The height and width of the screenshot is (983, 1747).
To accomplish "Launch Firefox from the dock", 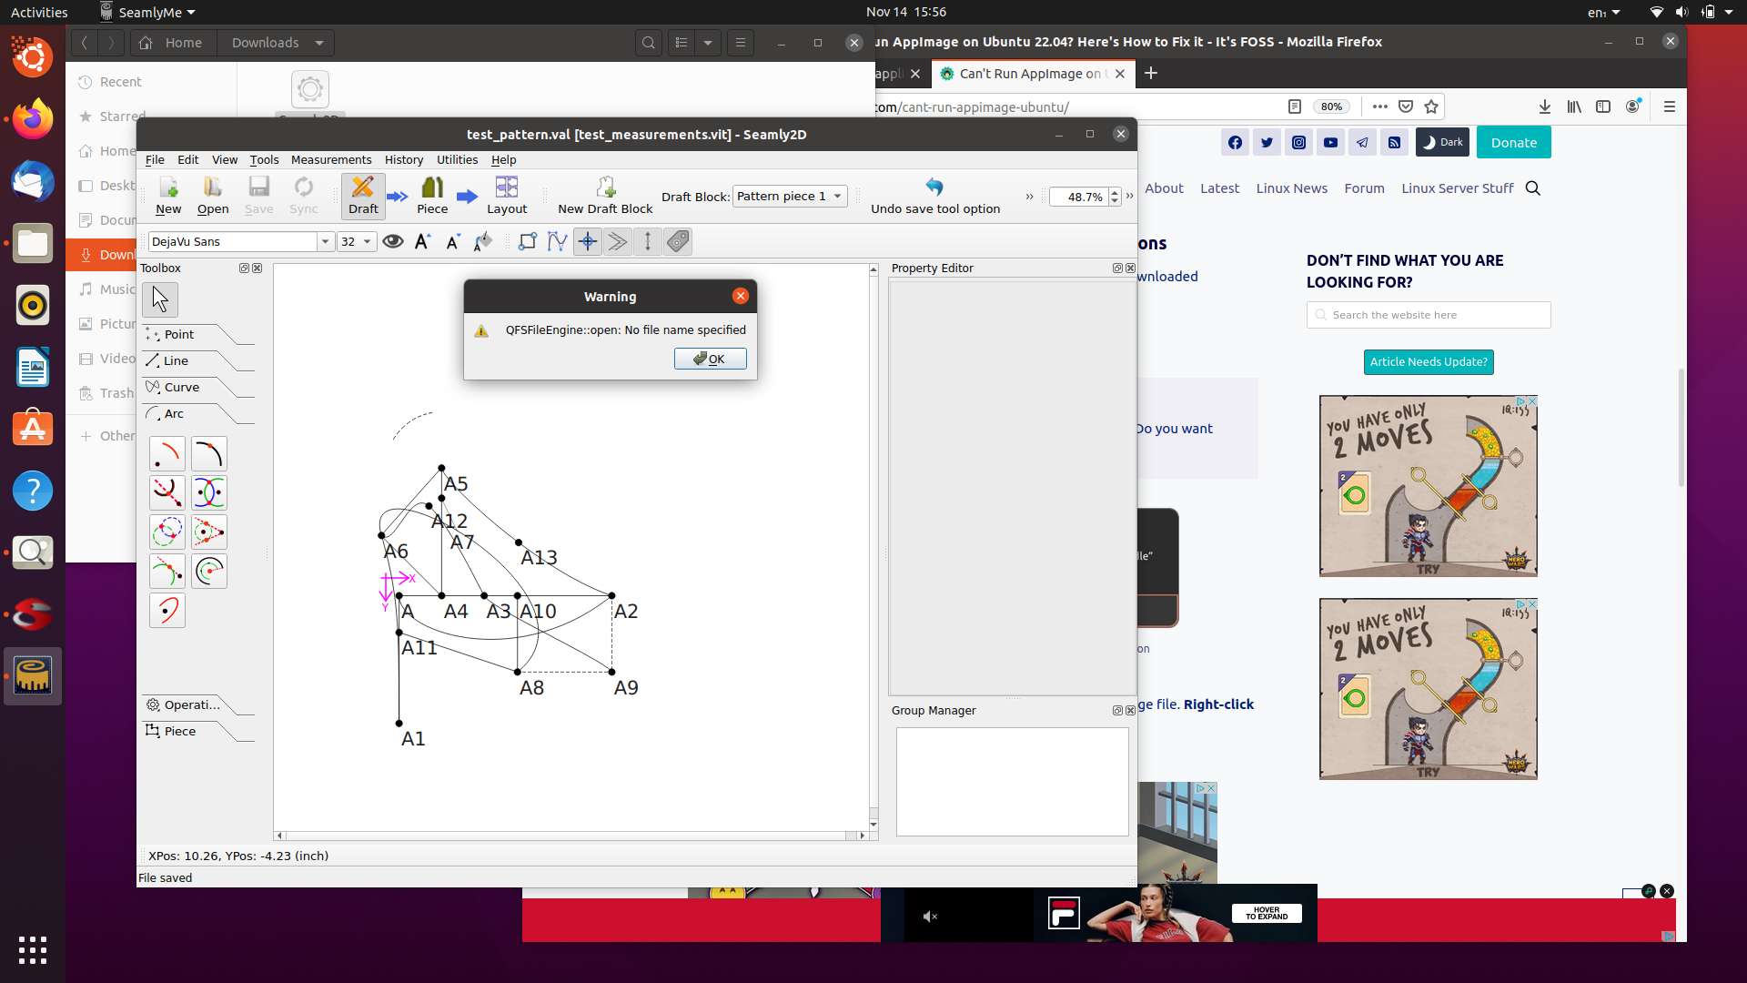I will [x=33, y=118].
